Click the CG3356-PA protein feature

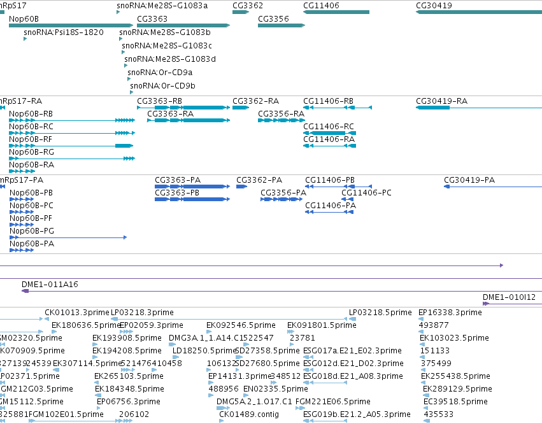pos(282,199)
